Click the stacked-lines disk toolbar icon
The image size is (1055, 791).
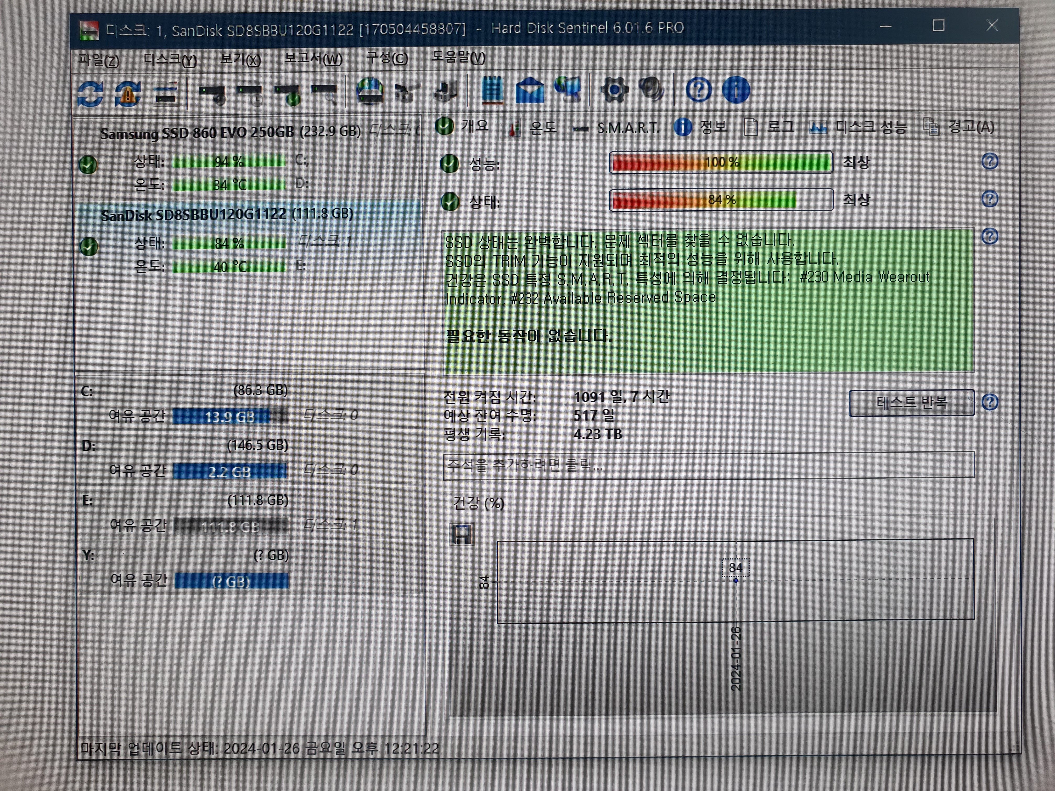[x=166, y=93]
